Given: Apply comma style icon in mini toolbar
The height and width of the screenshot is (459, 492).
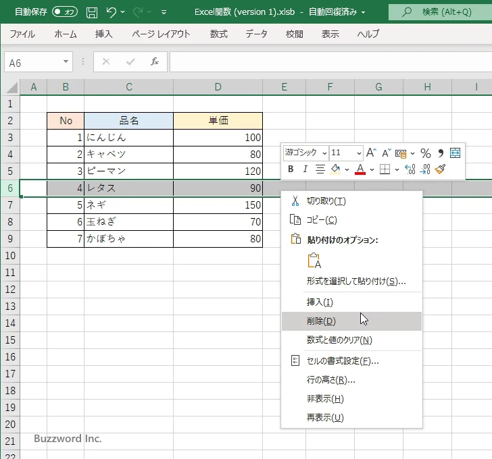Looking at the screenshot, I should point(441,153).
